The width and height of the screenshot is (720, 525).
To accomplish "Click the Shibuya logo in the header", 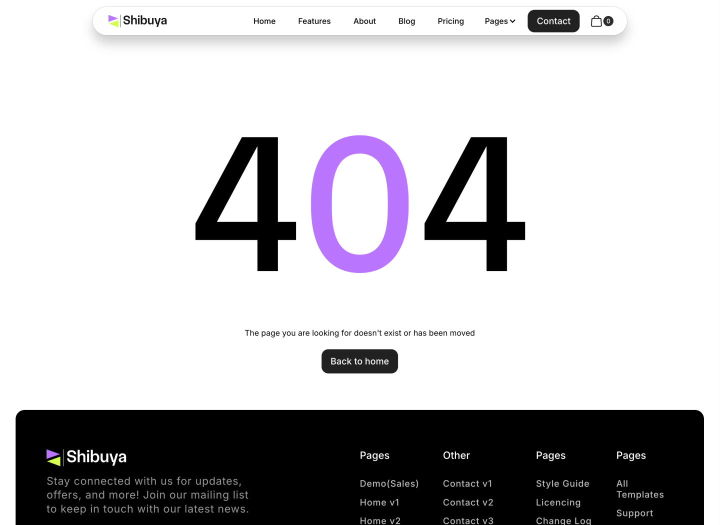I will (x=137, y=20).
